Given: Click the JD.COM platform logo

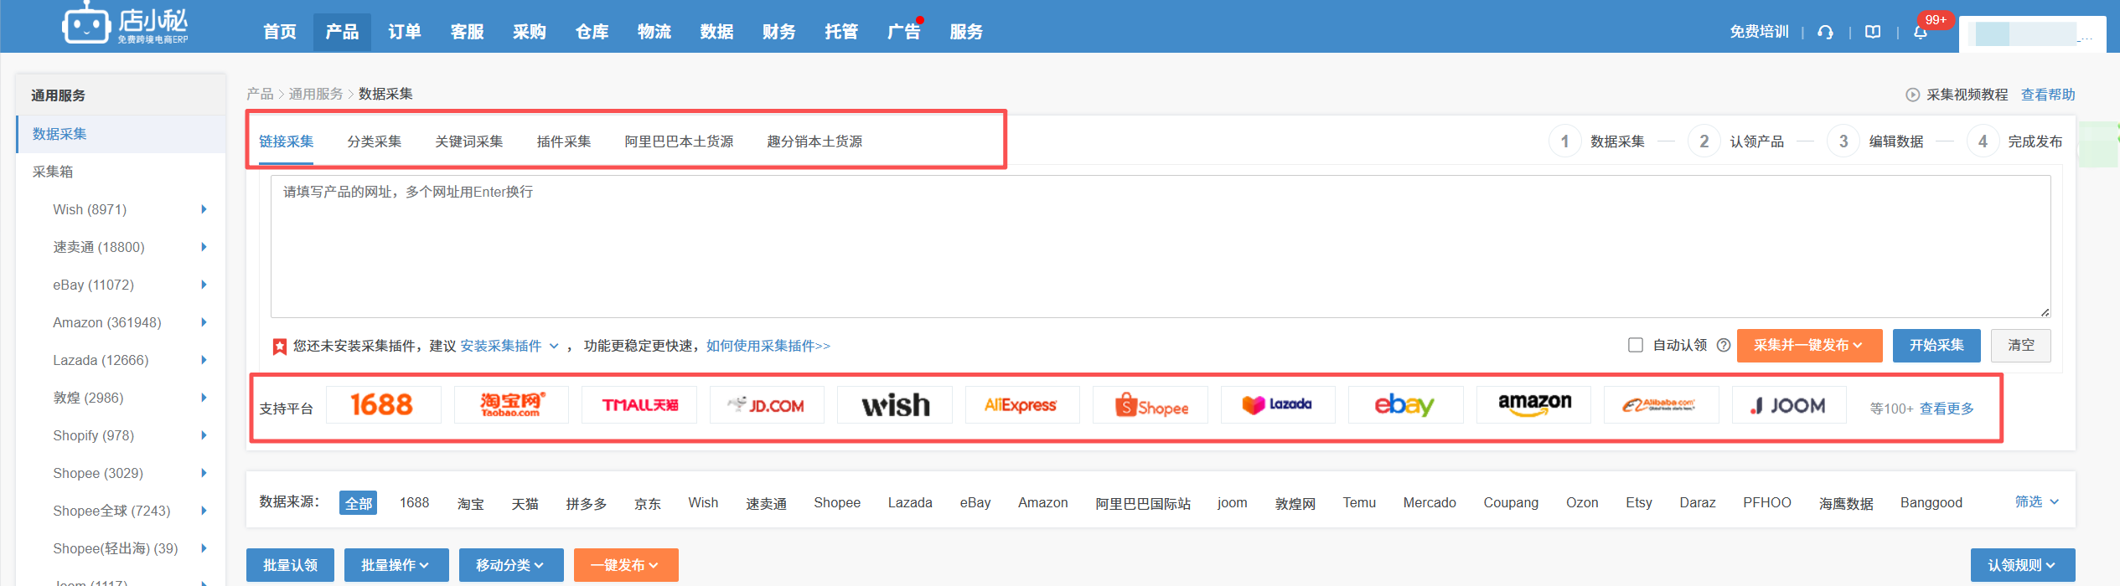Looking at the screenshot, I should pyautogui.click(x=767, y=405).
